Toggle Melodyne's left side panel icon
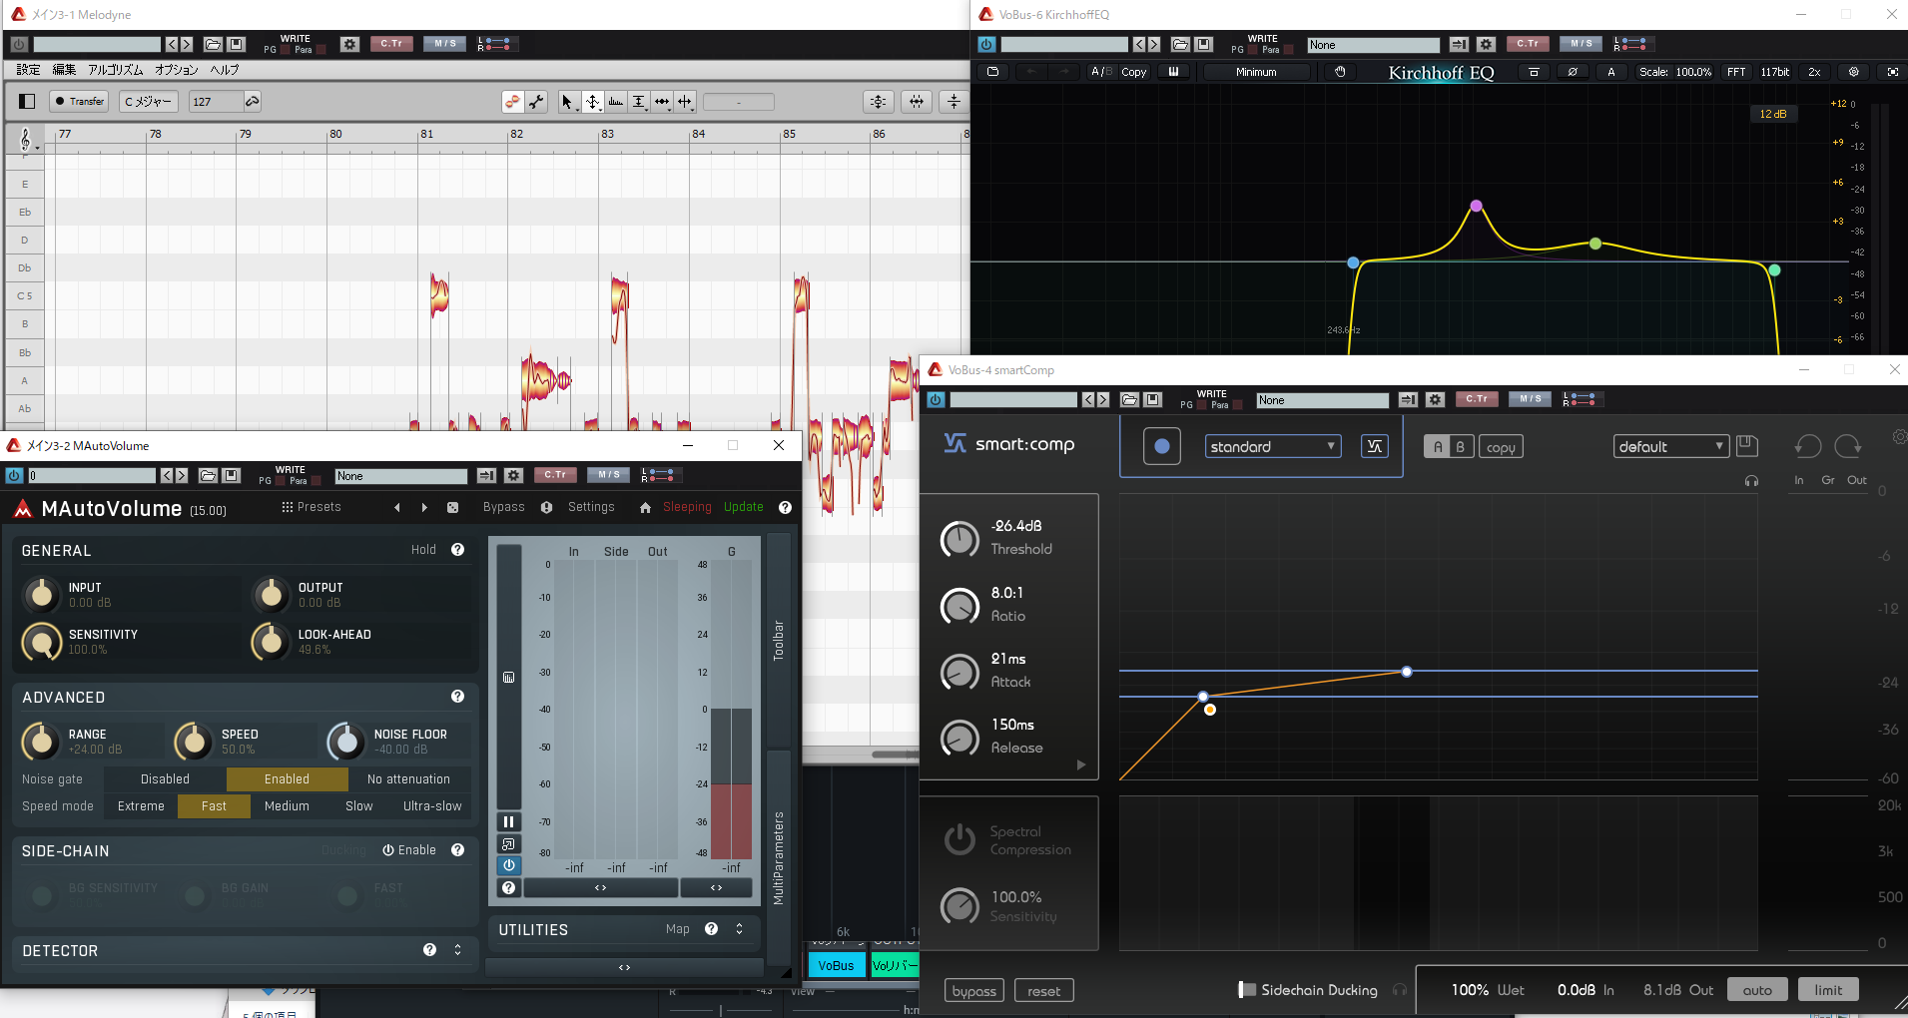Image resolution: width=1908 pixels, height=1018 pixels. [27, 101]
